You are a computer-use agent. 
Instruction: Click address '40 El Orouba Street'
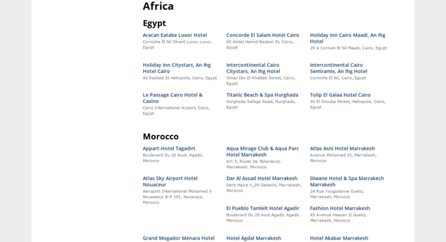pyautogui.click(x=348, y=104)
